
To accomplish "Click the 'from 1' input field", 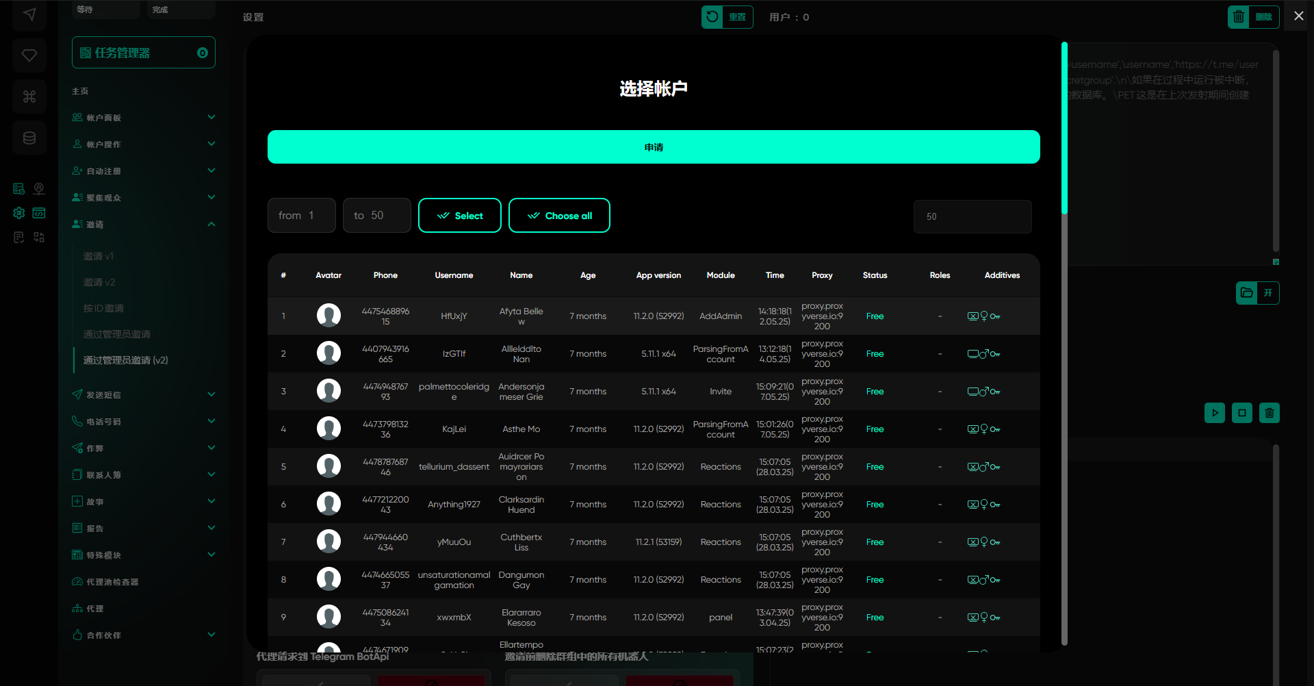I will (x=301, y=216).
